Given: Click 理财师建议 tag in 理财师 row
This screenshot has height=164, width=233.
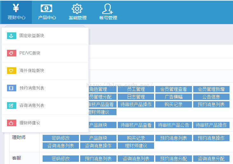Looking at the screenshot, I should (136, 146).
